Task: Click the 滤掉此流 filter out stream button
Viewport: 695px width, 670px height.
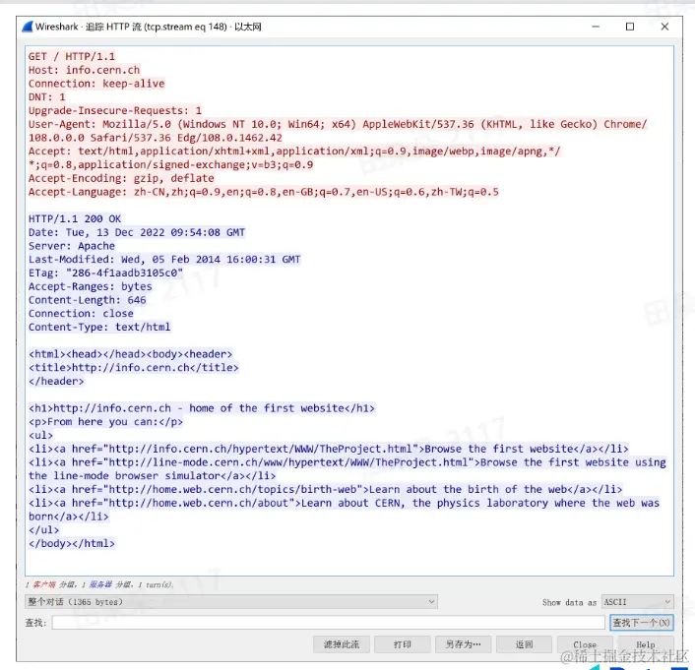Action: pos(342,644)
